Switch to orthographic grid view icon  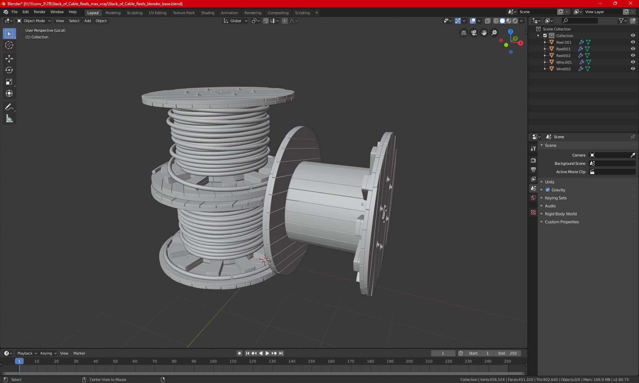[464, 33]
